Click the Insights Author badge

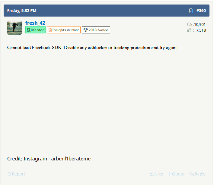[64, 30]
